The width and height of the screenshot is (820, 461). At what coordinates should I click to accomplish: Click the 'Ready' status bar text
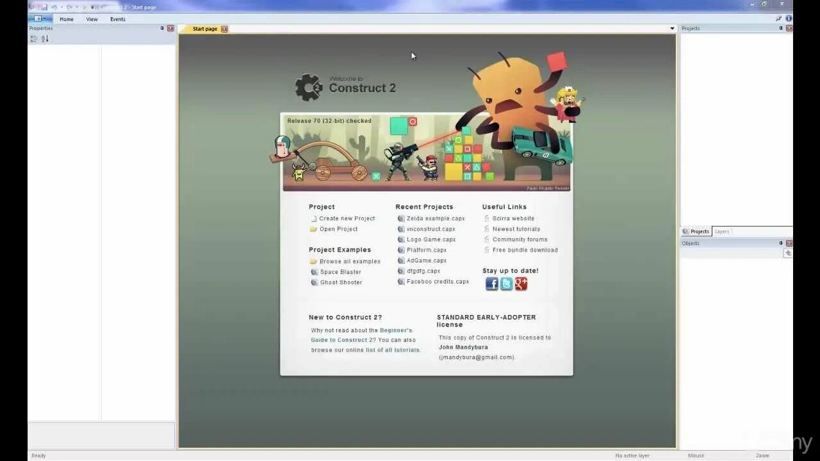tap(38, 456)
